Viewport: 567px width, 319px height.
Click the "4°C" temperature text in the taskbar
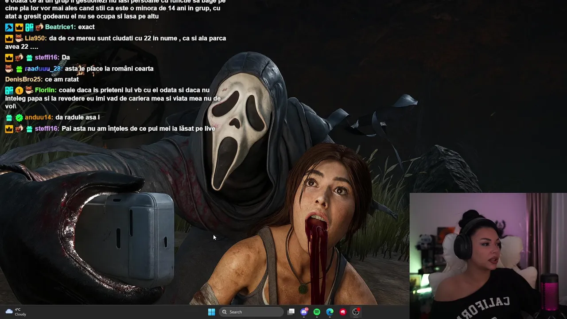pos(18,310)
